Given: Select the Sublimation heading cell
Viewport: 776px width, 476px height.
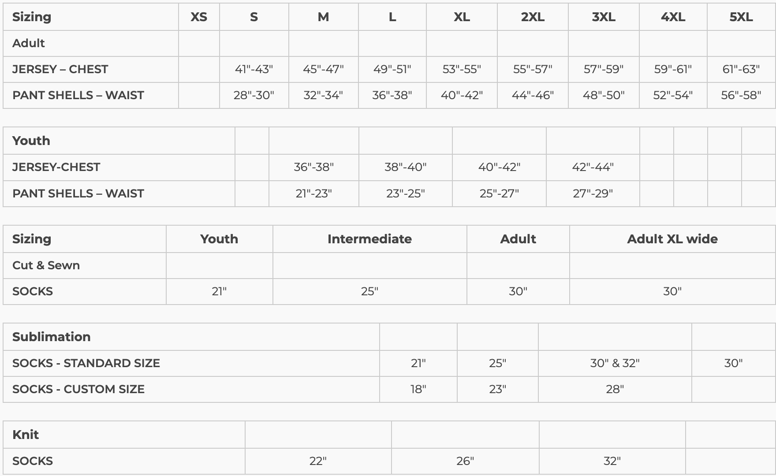Looking at the screenshot, I should tap(51, 337).
